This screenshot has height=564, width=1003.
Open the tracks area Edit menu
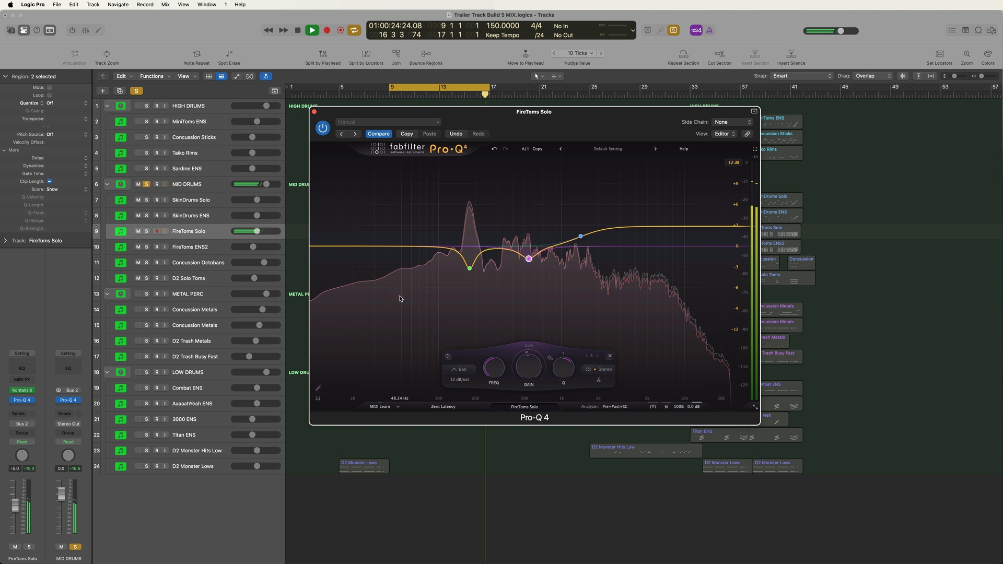[x=124, y=76]
